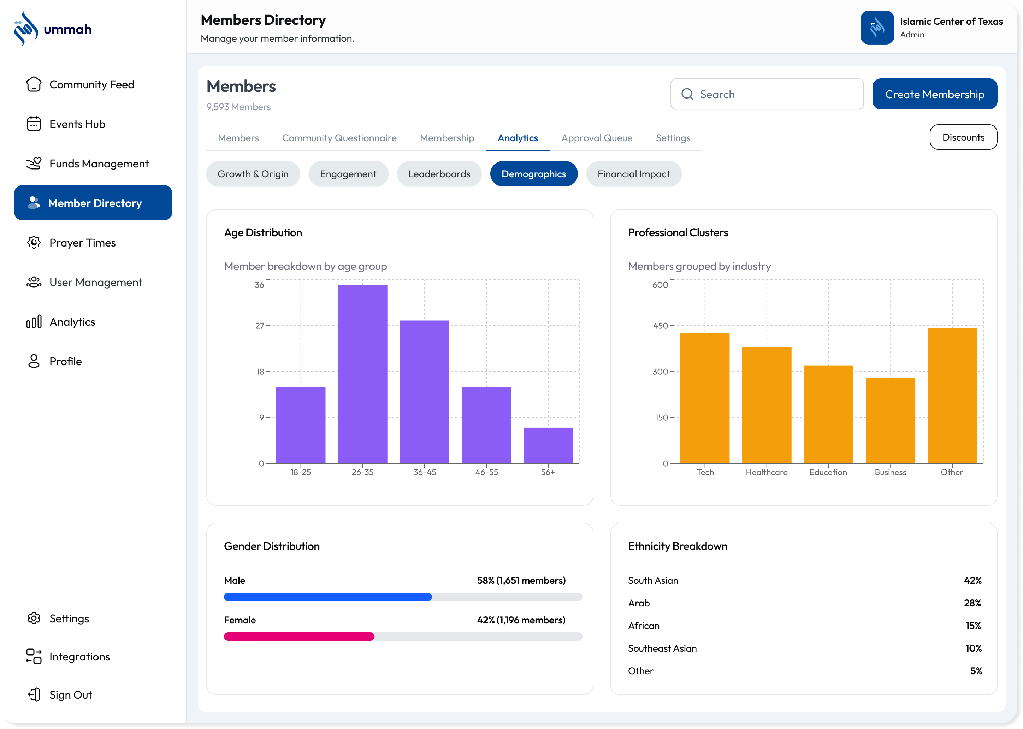The width and height of the screenshot is (1023, 729).
Task: Click the Sign Out door icon
Action: [x=34, y=694]
